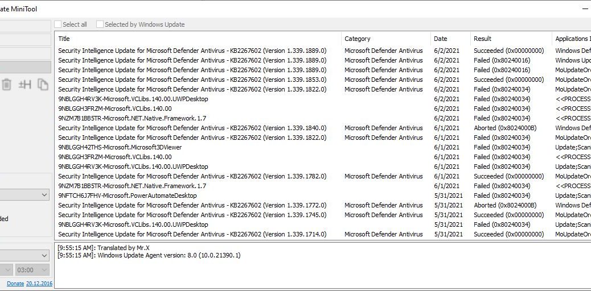The image size is (591, 291).
Task: Open the Donate link
Action: coord(15,284)
